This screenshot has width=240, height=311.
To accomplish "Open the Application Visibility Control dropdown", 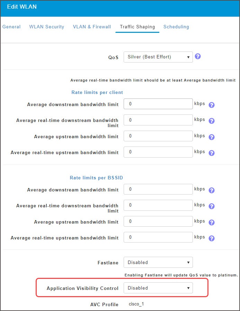I will pos(158,288).
